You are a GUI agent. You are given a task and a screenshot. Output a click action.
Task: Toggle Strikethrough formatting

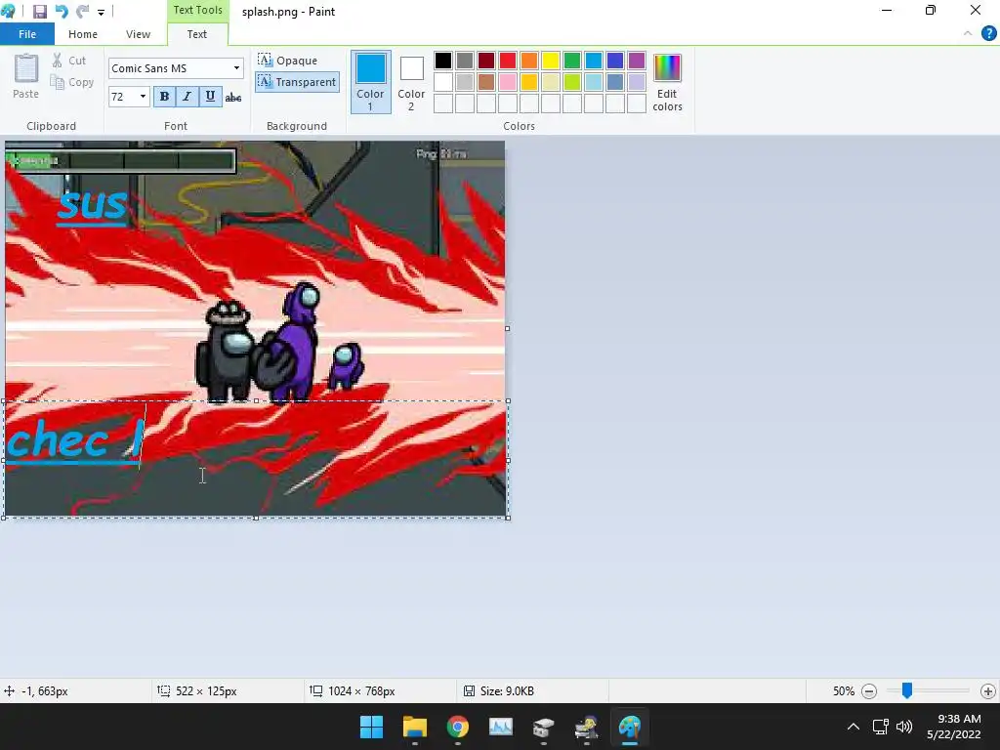pyautogui.click(x=233, y=97)
